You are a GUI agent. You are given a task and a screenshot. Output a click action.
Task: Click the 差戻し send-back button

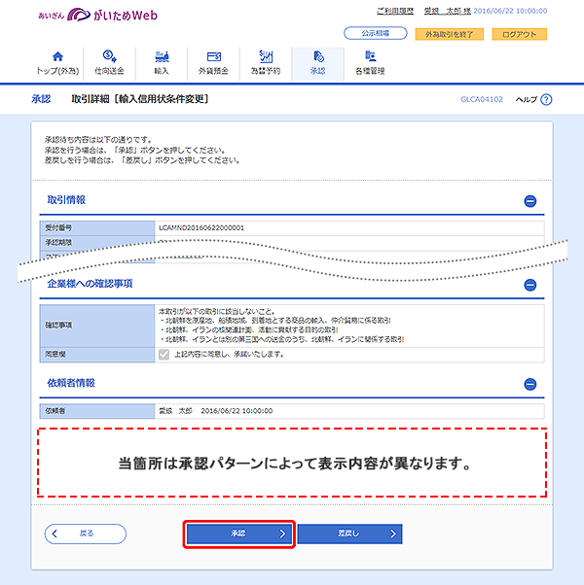click(349, 533)
